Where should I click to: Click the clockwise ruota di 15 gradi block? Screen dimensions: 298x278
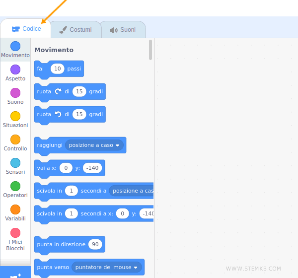tap(45, 92)
